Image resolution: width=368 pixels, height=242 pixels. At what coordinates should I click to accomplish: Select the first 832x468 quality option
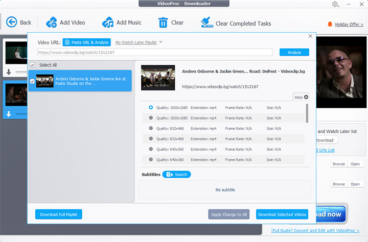tap(151, 128)
